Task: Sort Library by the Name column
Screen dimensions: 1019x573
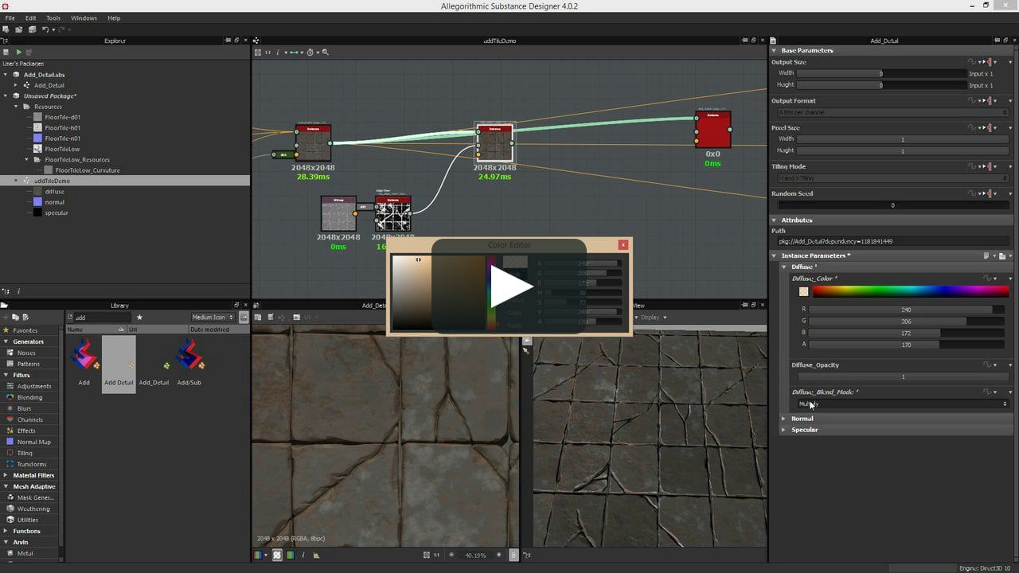Action: click(96, 329)
